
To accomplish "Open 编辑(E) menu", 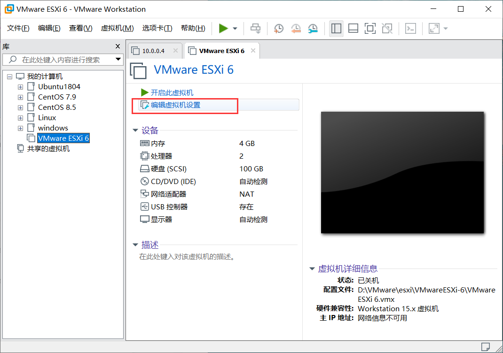I will (x=49, y=28).
